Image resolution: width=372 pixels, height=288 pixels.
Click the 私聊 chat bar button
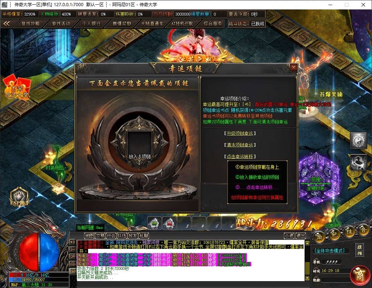144,235
